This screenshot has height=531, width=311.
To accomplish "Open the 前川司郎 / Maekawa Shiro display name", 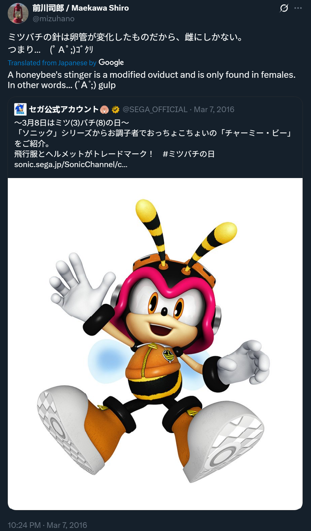I will coord(81,8).
